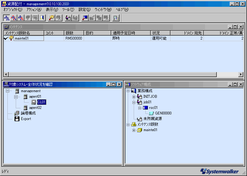Collapse the rsc01 tree node

click(x=140, y=108)
